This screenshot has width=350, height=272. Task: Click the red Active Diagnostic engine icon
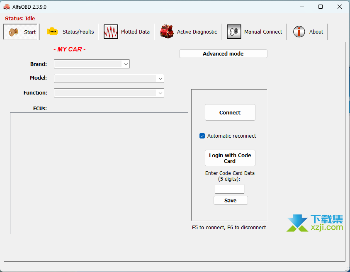[x=167, y=32]
